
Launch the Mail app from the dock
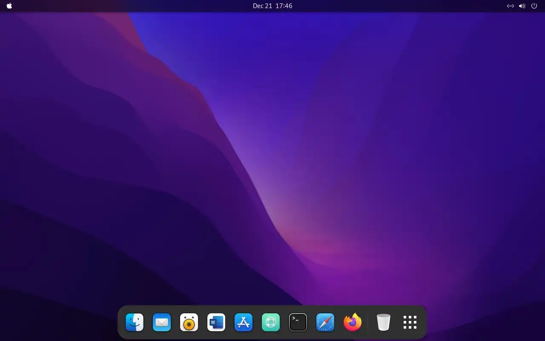pos(162,322)
